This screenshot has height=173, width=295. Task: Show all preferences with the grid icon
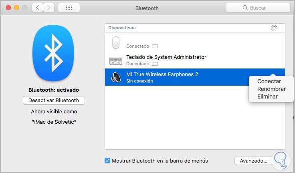(x=69, y=8)
